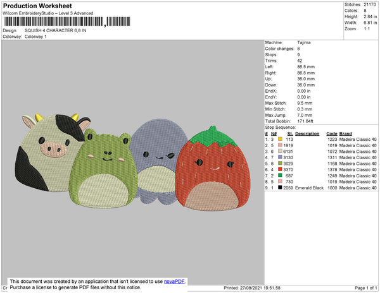
Task: Click the design name 'SQUISH 4 CHARACTER 6,8 IN'
Action: point(55,30)
